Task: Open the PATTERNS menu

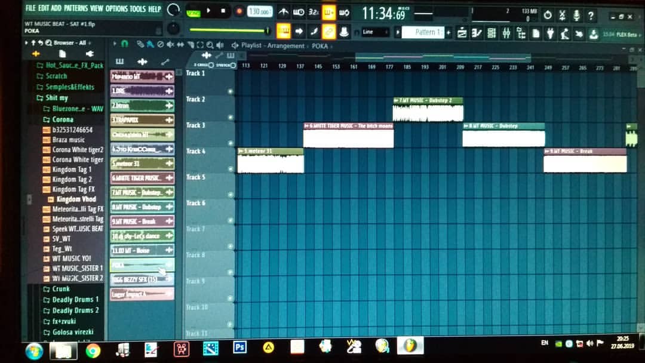Action: pyautogui.click(x=76, y=8)
